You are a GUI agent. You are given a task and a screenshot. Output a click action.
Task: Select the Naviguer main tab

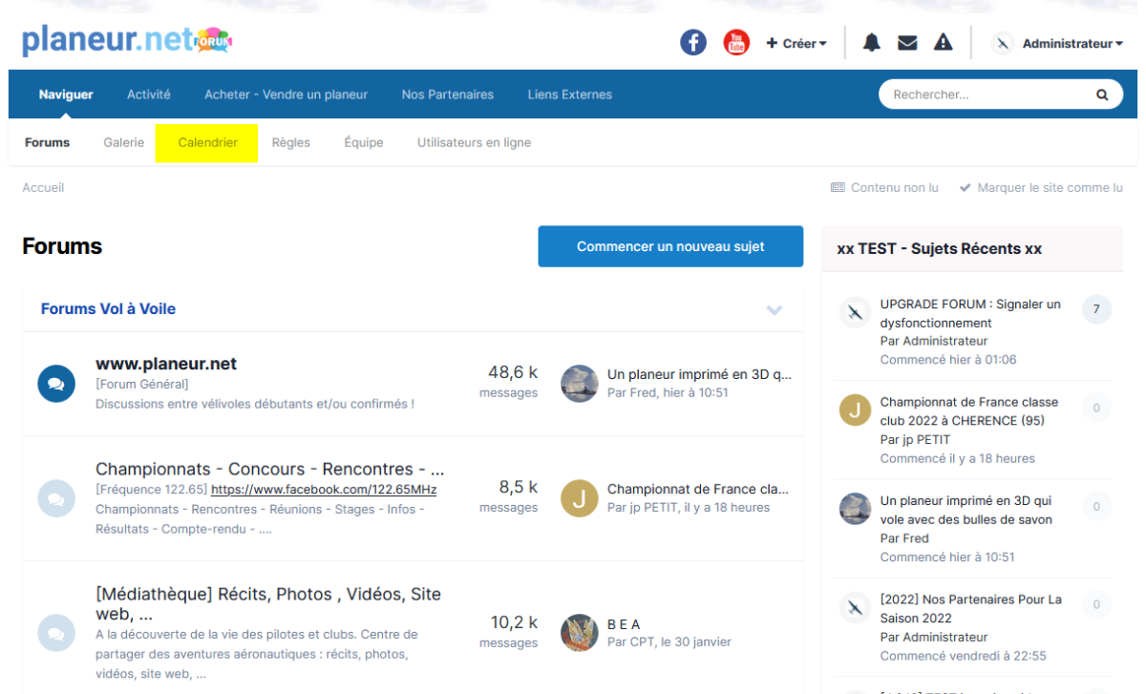[x=66, y=95]
